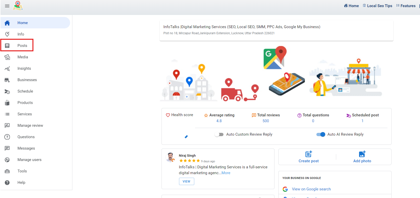
Task: Go to Manage review in sidebar
Action: click(x=30, y=125)
